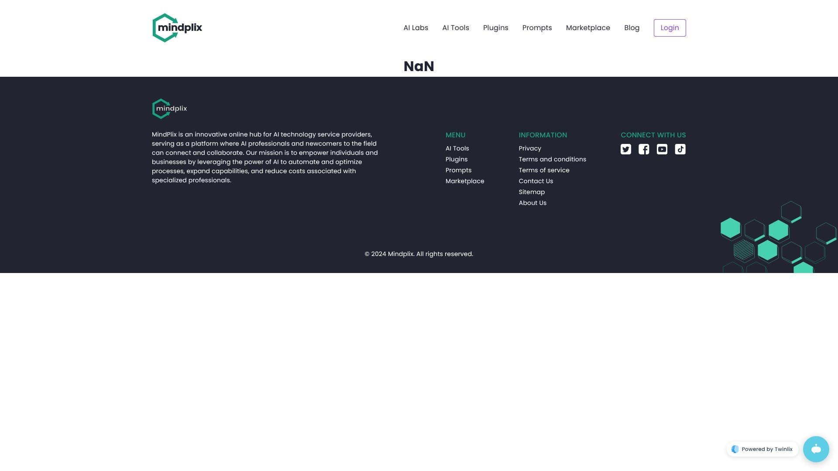Click the 2024 Mindplix copyright text
Image resolution: width=838 pixels, height=471 pixels.
(x=419, y=254)
